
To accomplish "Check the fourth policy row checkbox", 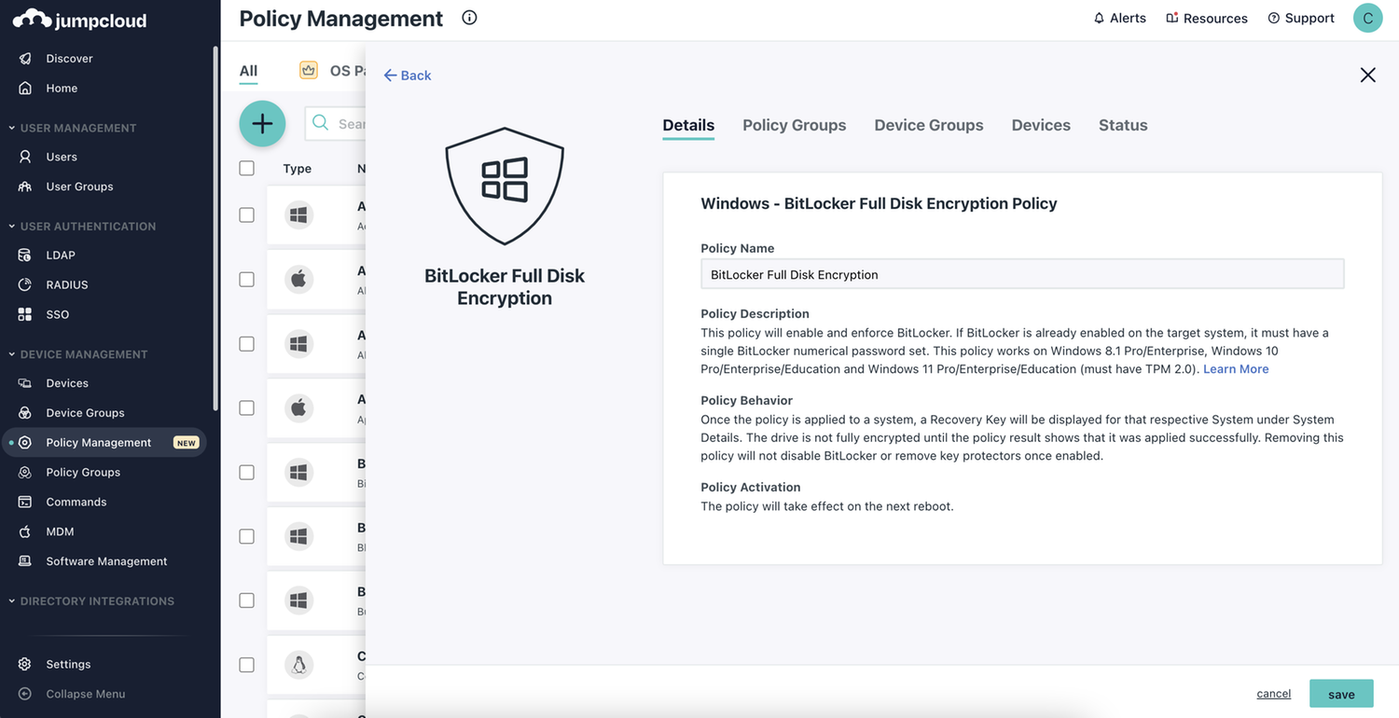I will 246,407.
